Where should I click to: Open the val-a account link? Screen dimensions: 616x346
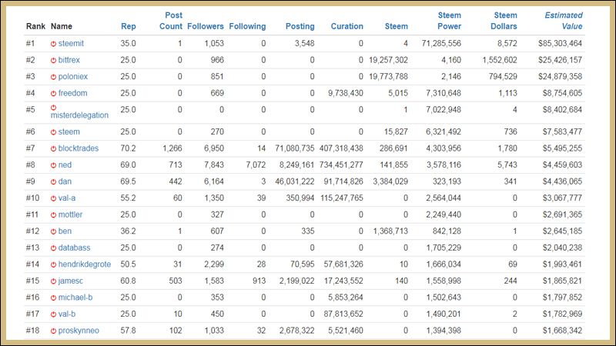tap(67, 198)
